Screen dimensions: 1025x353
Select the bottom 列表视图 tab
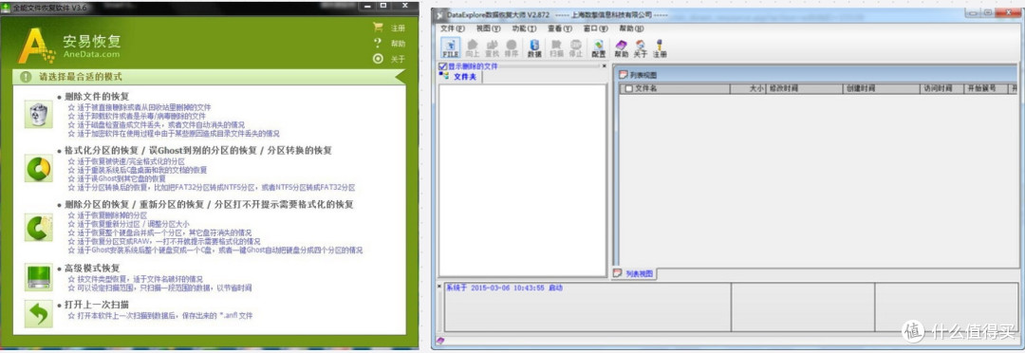[633, 274]
